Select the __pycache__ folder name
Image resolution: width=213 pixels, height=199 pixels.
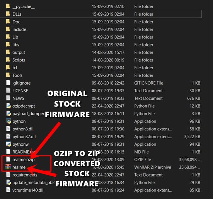(23, 6)
